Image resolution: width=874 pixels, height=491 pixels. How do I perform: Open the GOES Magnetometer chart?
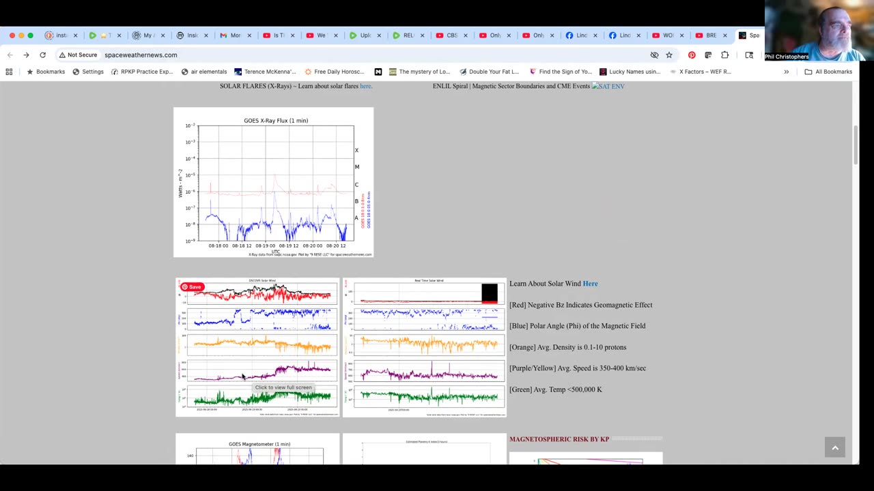[x=257, y=449]
